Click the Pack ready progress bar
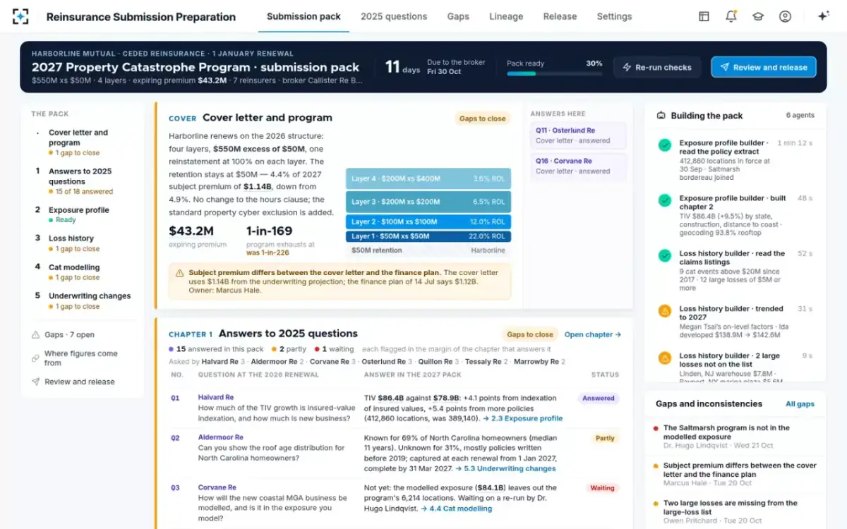This screenshot has width=847, height=529. [x=555, y=73]
